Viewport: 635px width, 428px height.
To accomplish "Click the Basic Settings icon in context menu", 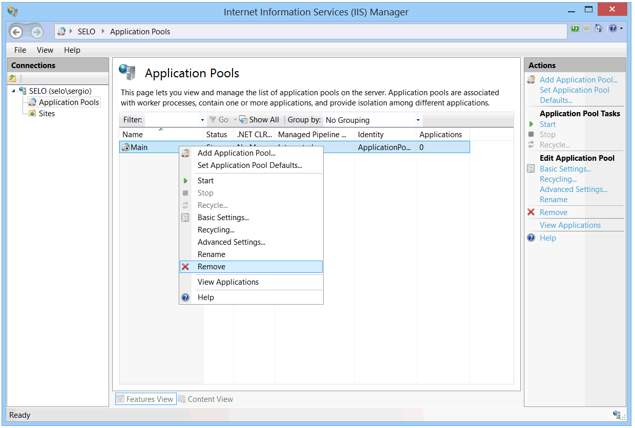I will (185, 218).
